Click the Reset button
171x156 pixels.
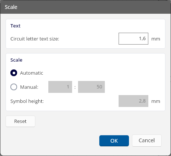click(20, 121)
